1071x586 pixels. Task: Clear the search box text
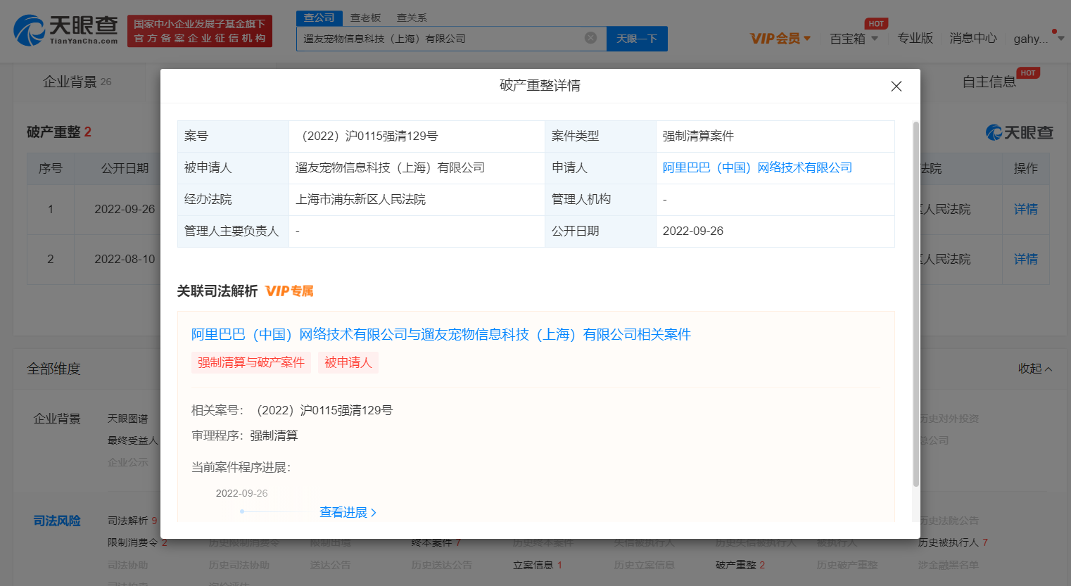tap(591, 38)
